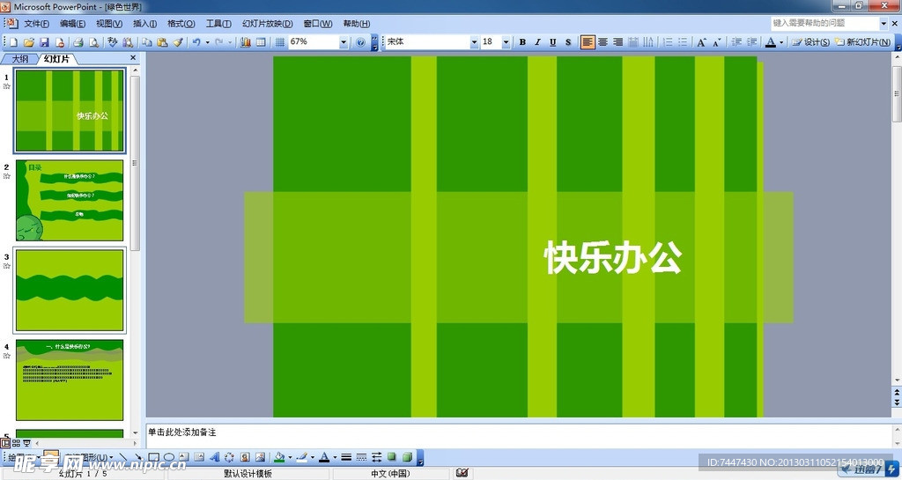Click the Print icon
902x480 pixels.
pos(78,42)
